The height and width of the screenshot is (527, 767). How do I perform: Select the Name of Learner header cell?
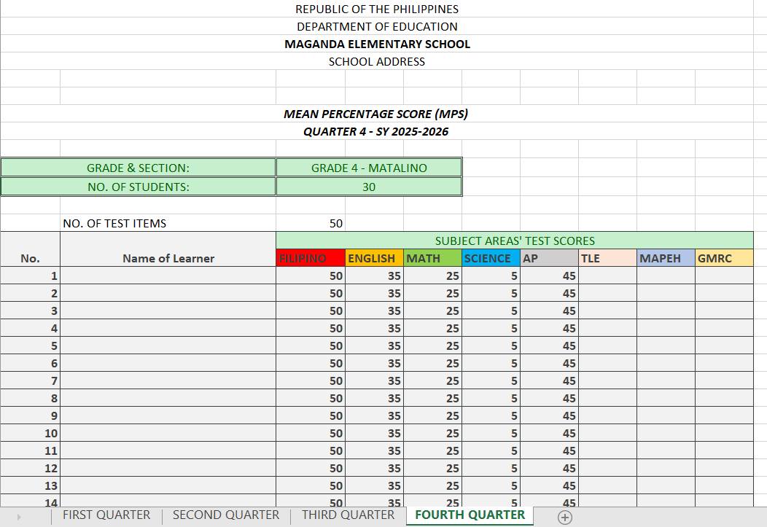[168, 249]
